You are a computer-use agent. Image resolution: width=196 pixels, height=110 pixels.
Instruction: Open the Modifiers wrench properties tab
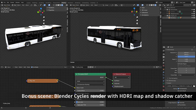tap(164, 72)
